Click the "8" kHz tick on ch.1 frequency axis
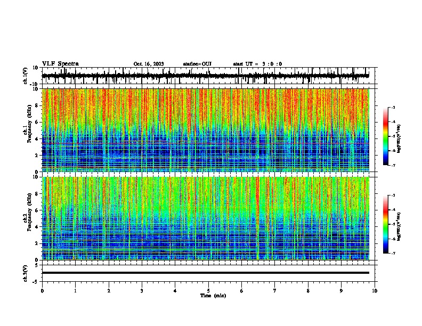Screen dimensions: 422x326 point(37,105)
